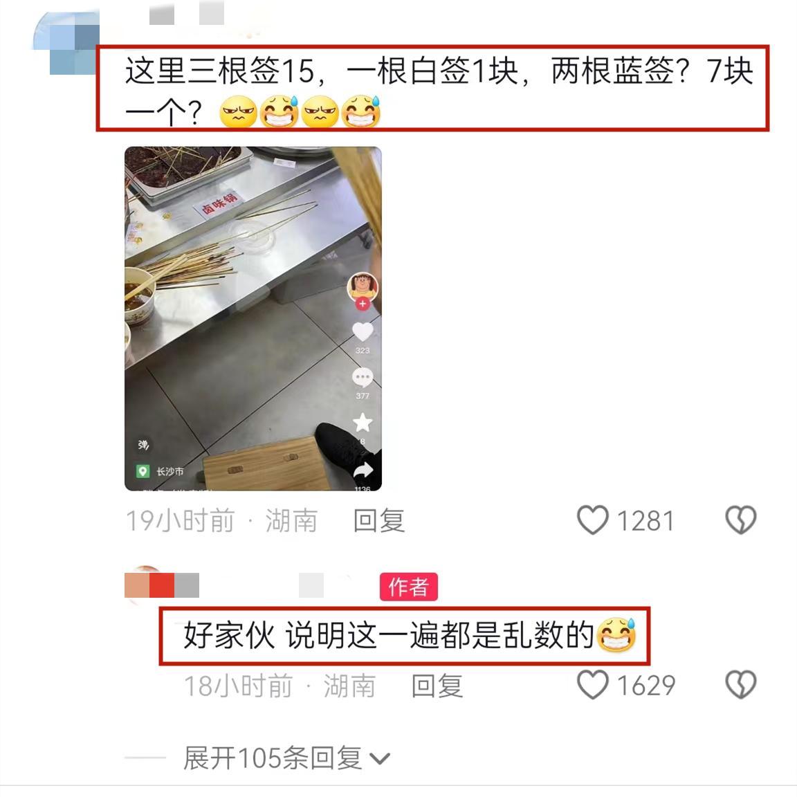This screenshot has width=797, height=797.
Task: Reply to the author's comment
Action: click(x=437, y=686)
